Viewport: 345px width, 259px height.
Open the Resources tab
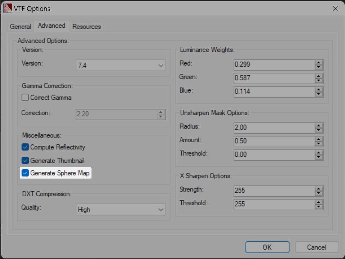pos(86,27)
